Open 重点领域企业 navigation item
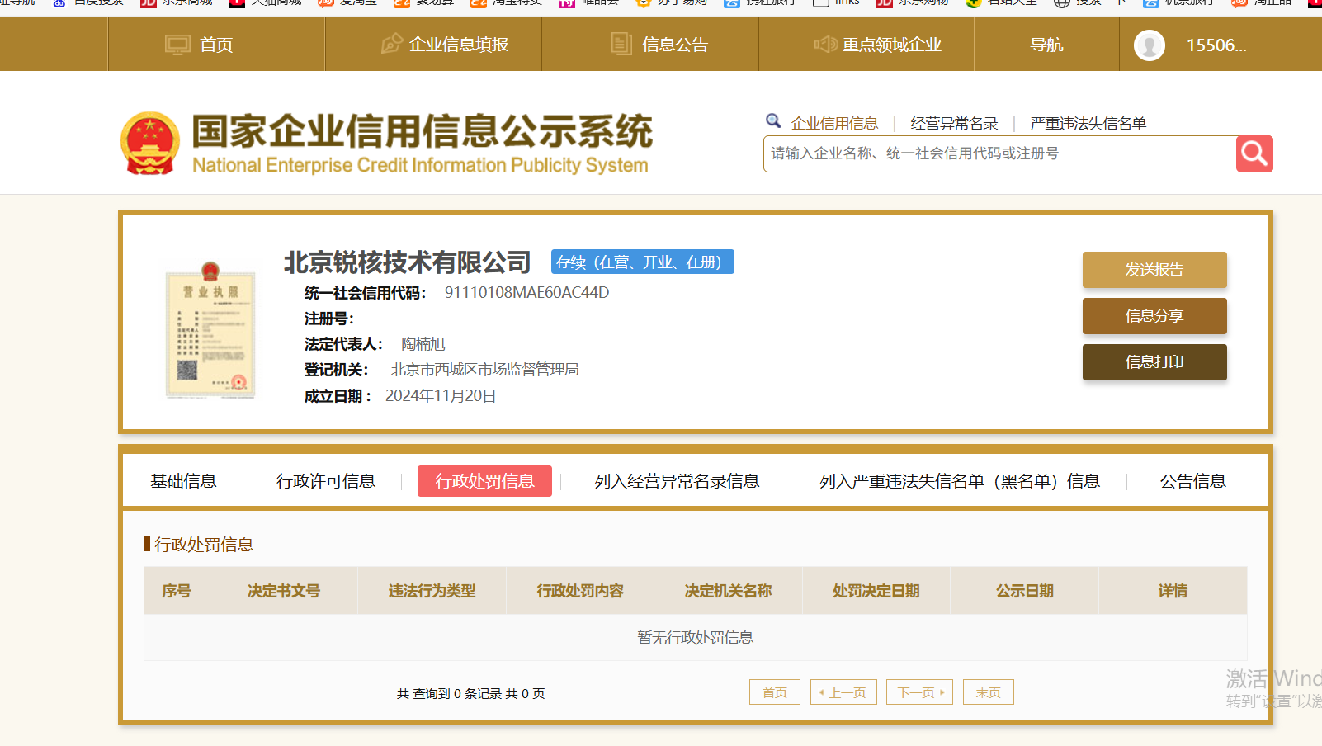Image resolution: width=1322 pixels, height=746 pixels. click(x=878, y=45)
